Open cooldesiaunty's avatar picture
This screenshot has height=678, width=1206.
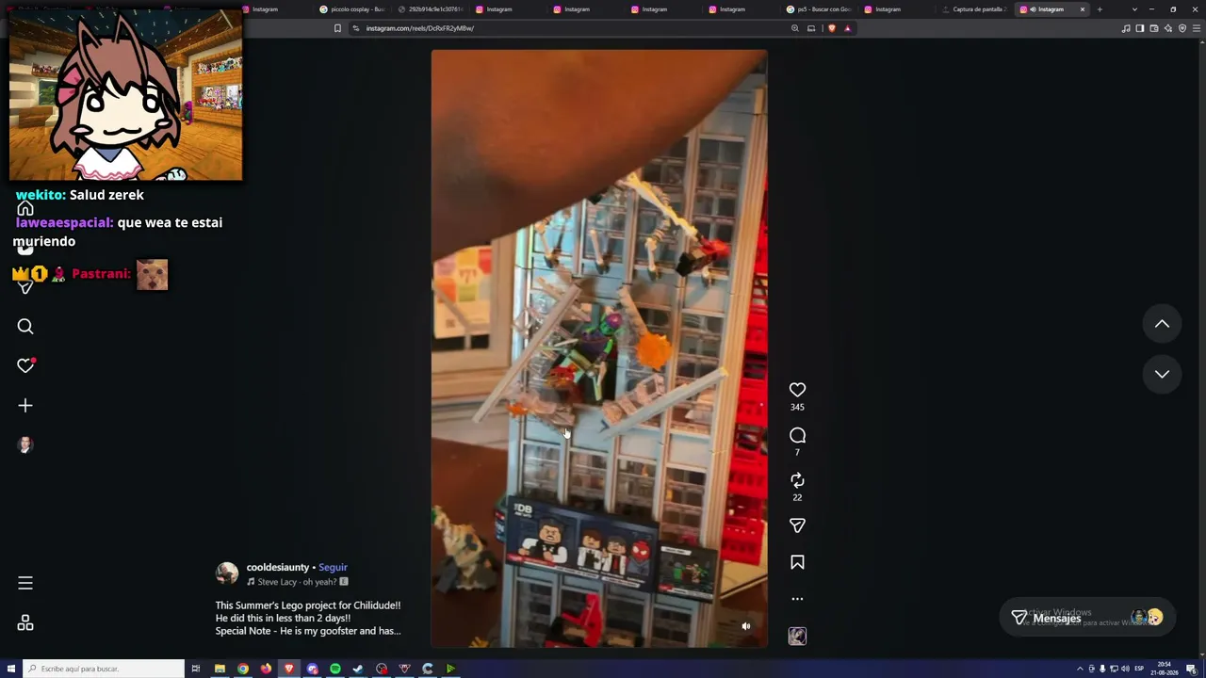point(227,573)
